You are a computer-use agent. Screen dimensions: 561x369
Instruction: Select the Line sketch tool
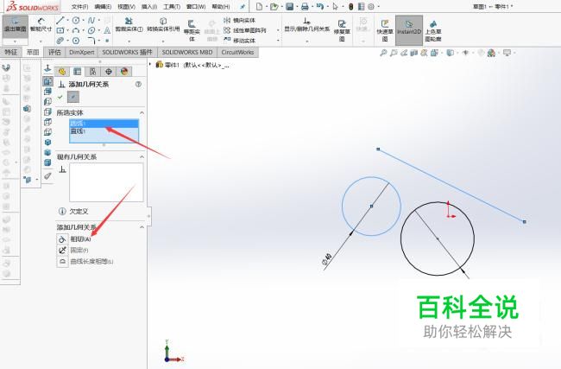[60, 21]
